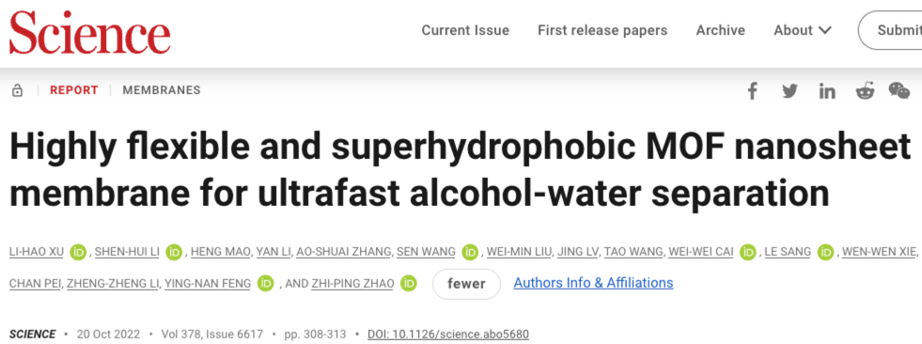922x344 pixels.
Task: Open Sen Wang's ORCID iD icon
Action: coord(471,252)
